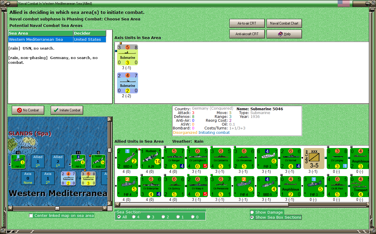Select the CA Canberra cruiser counter

coord(221,159)
